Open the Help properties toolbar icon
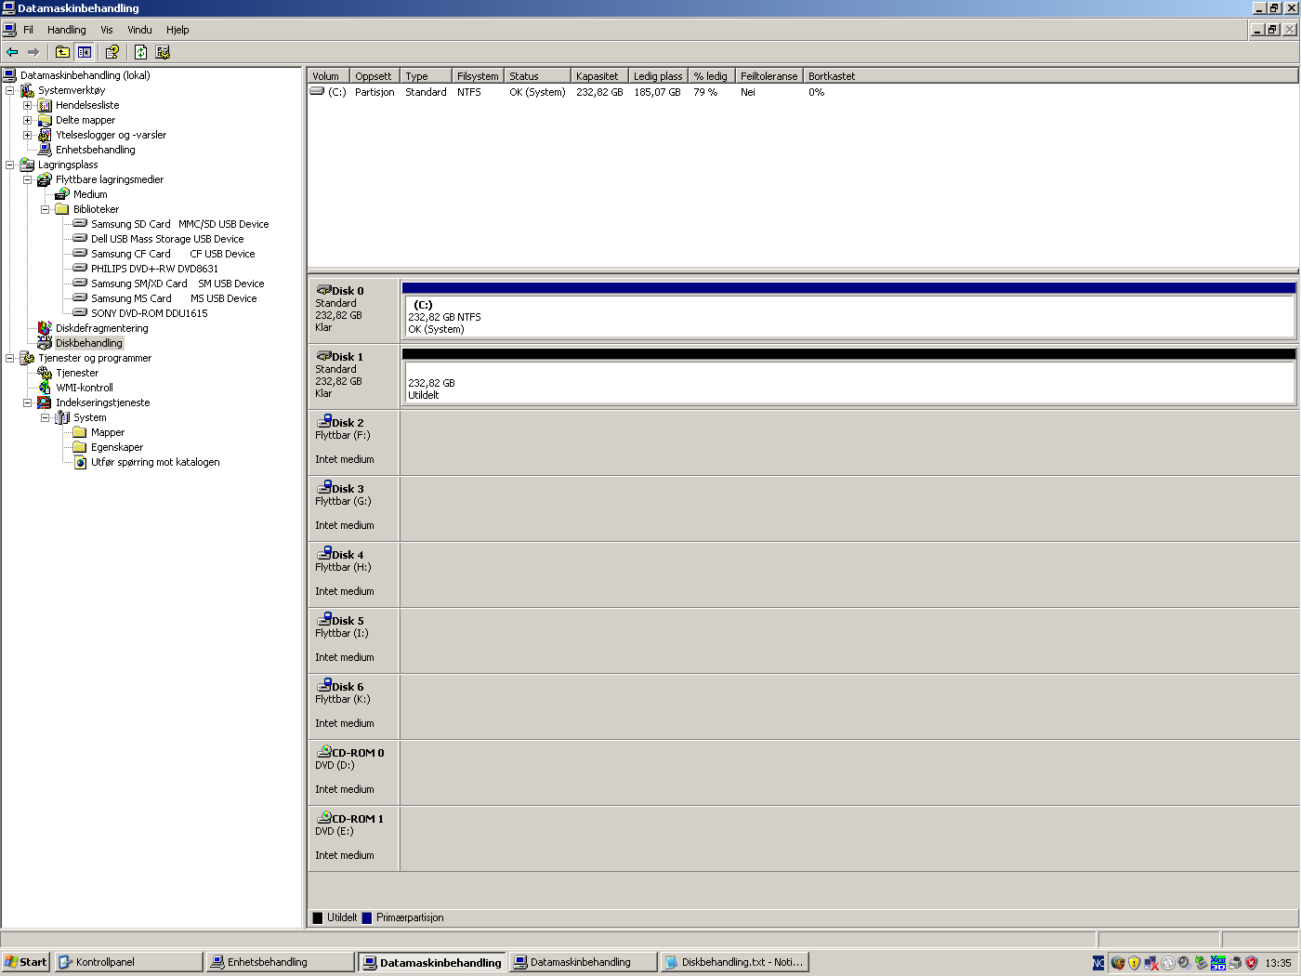1301x976 pixels. point(112,52)
